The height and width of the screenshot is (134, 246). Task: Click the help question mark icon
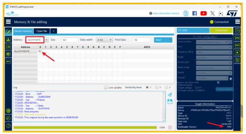point(9,125)
